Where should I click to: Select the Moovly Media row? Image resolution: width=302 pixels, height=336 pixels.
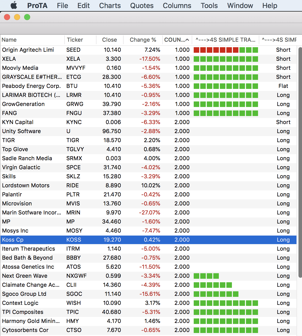tap(148, 68)
